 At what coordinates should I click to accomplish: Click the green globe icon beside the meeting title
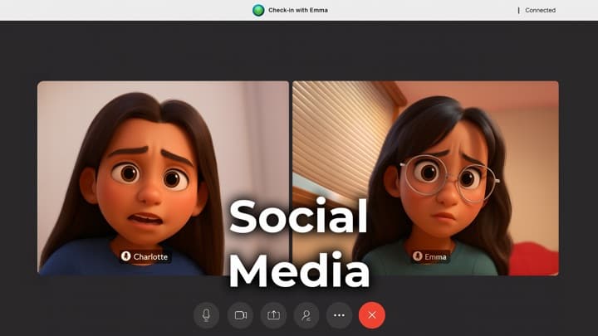(x=258, y=10)
